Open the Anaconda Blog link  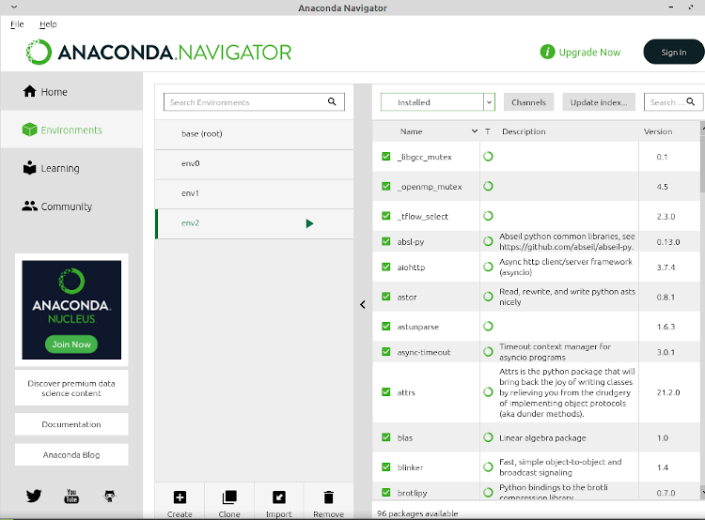coord(71,455)
